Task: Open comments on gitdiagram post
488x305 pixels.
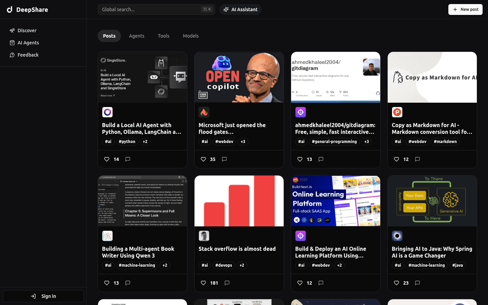Action: [x=321, y=159]
